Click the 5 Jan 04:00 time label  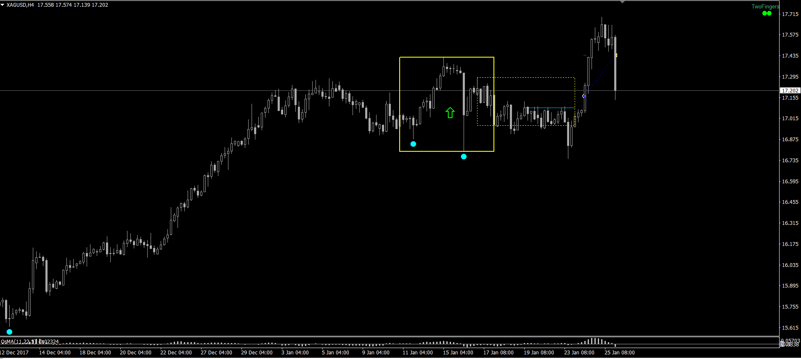click(x=335, y=353)
